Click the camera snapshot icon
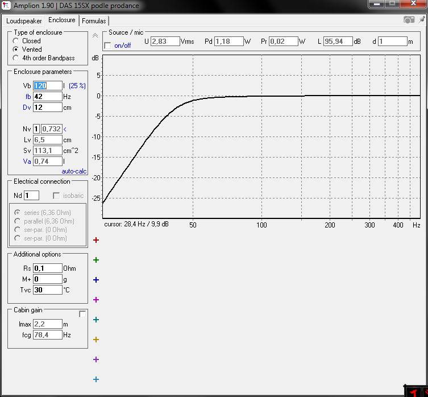The image size is (428, 397). (x=409, y=20)
